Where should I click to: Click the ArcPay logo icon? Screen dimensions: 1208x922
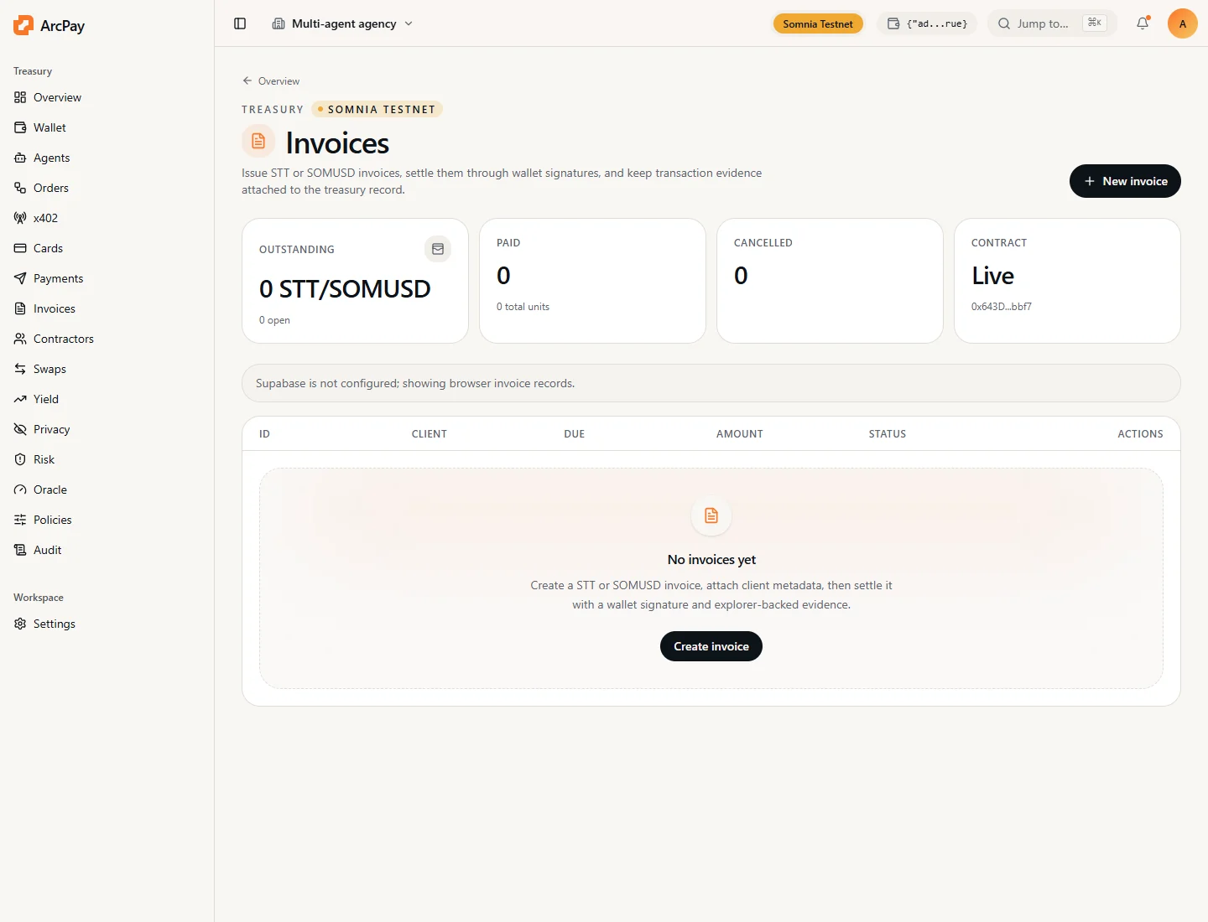coord(23,25)
